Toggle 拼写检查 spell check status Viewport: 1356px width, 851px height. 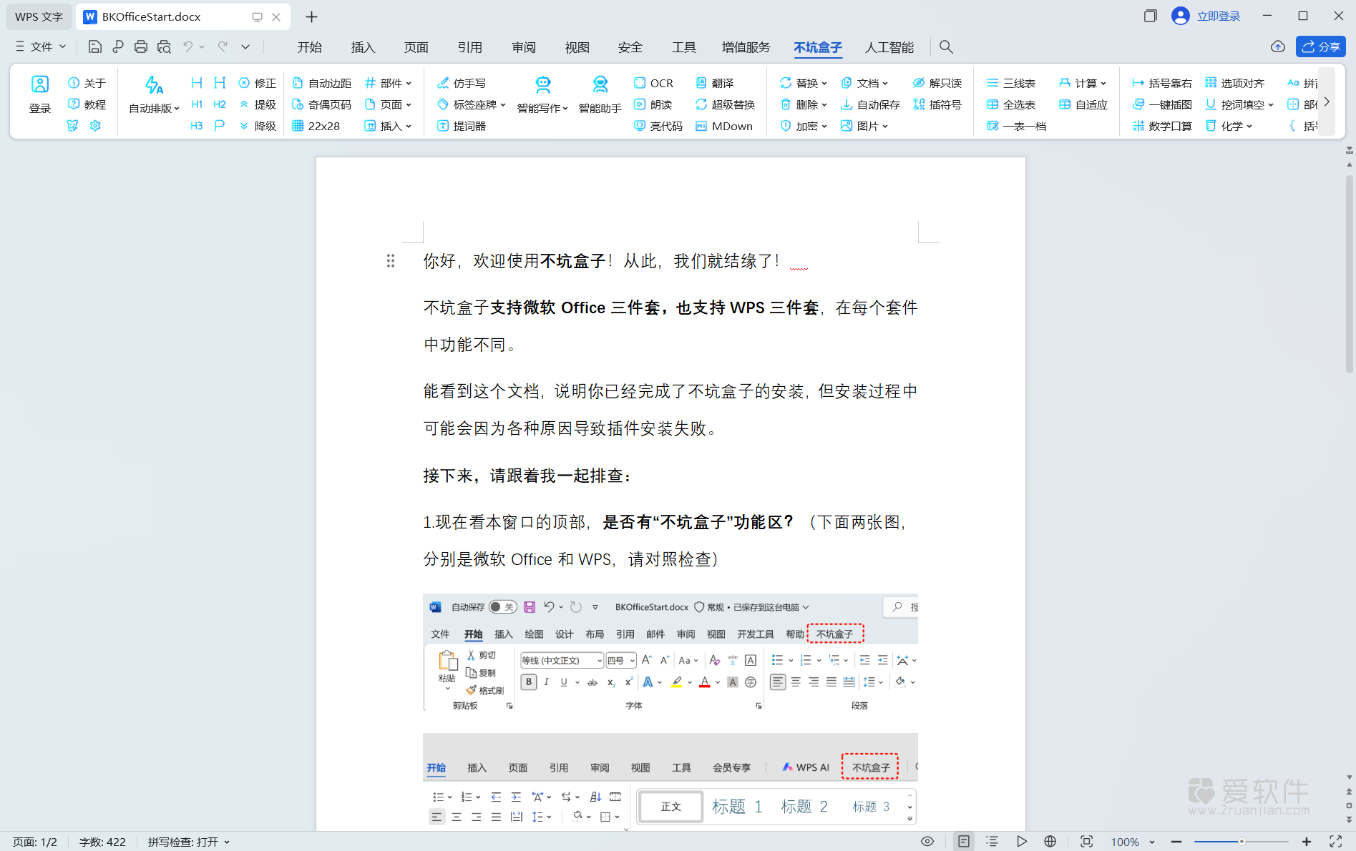tap(189, 842)
